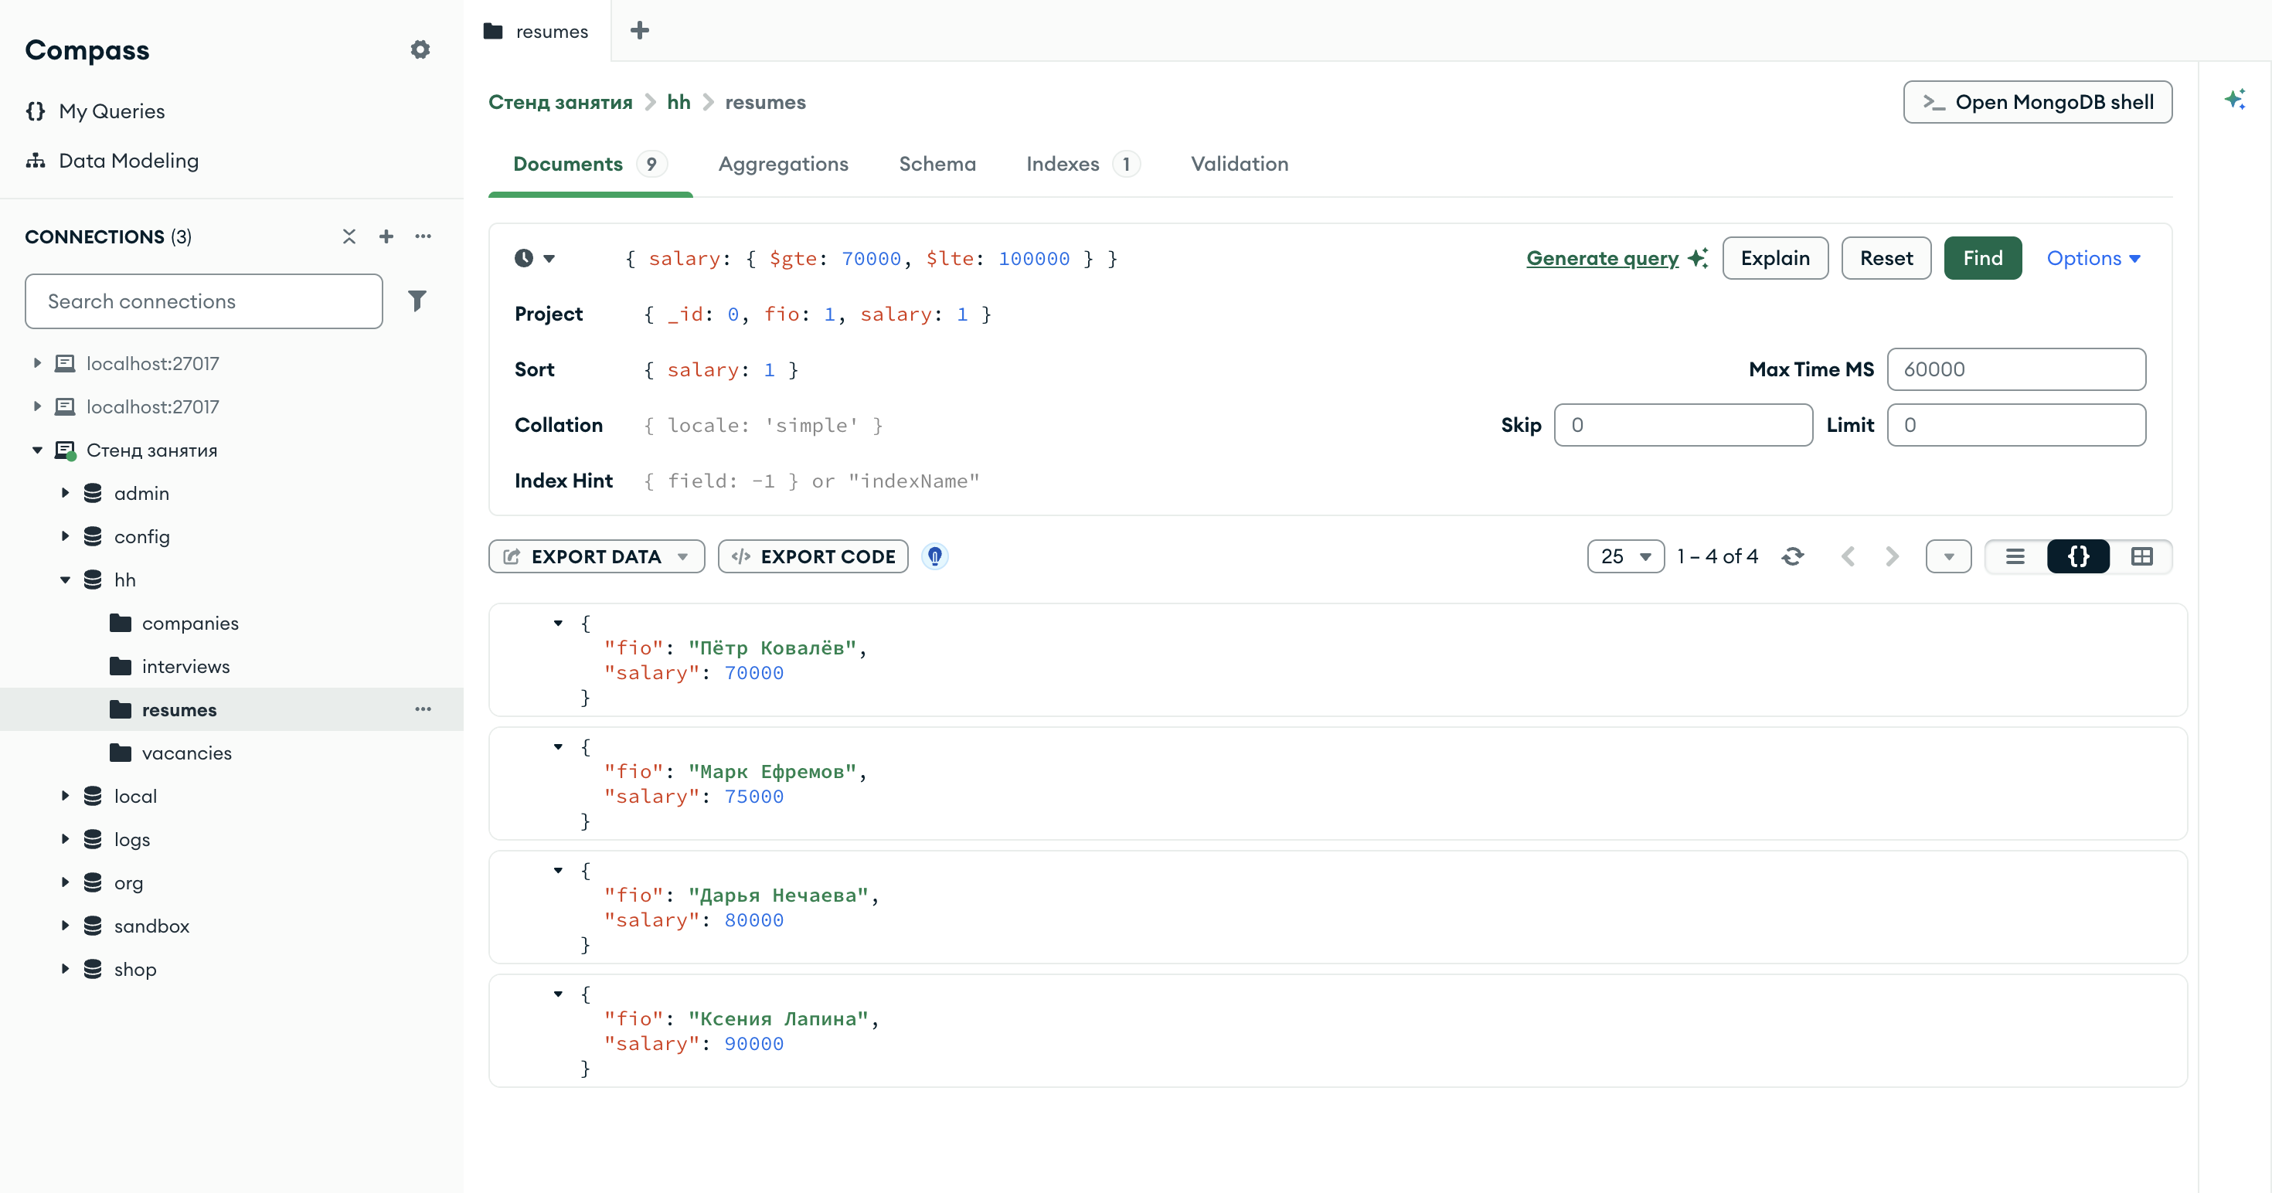Open the AI assistant sparkle icon

tap(2234, 99)
